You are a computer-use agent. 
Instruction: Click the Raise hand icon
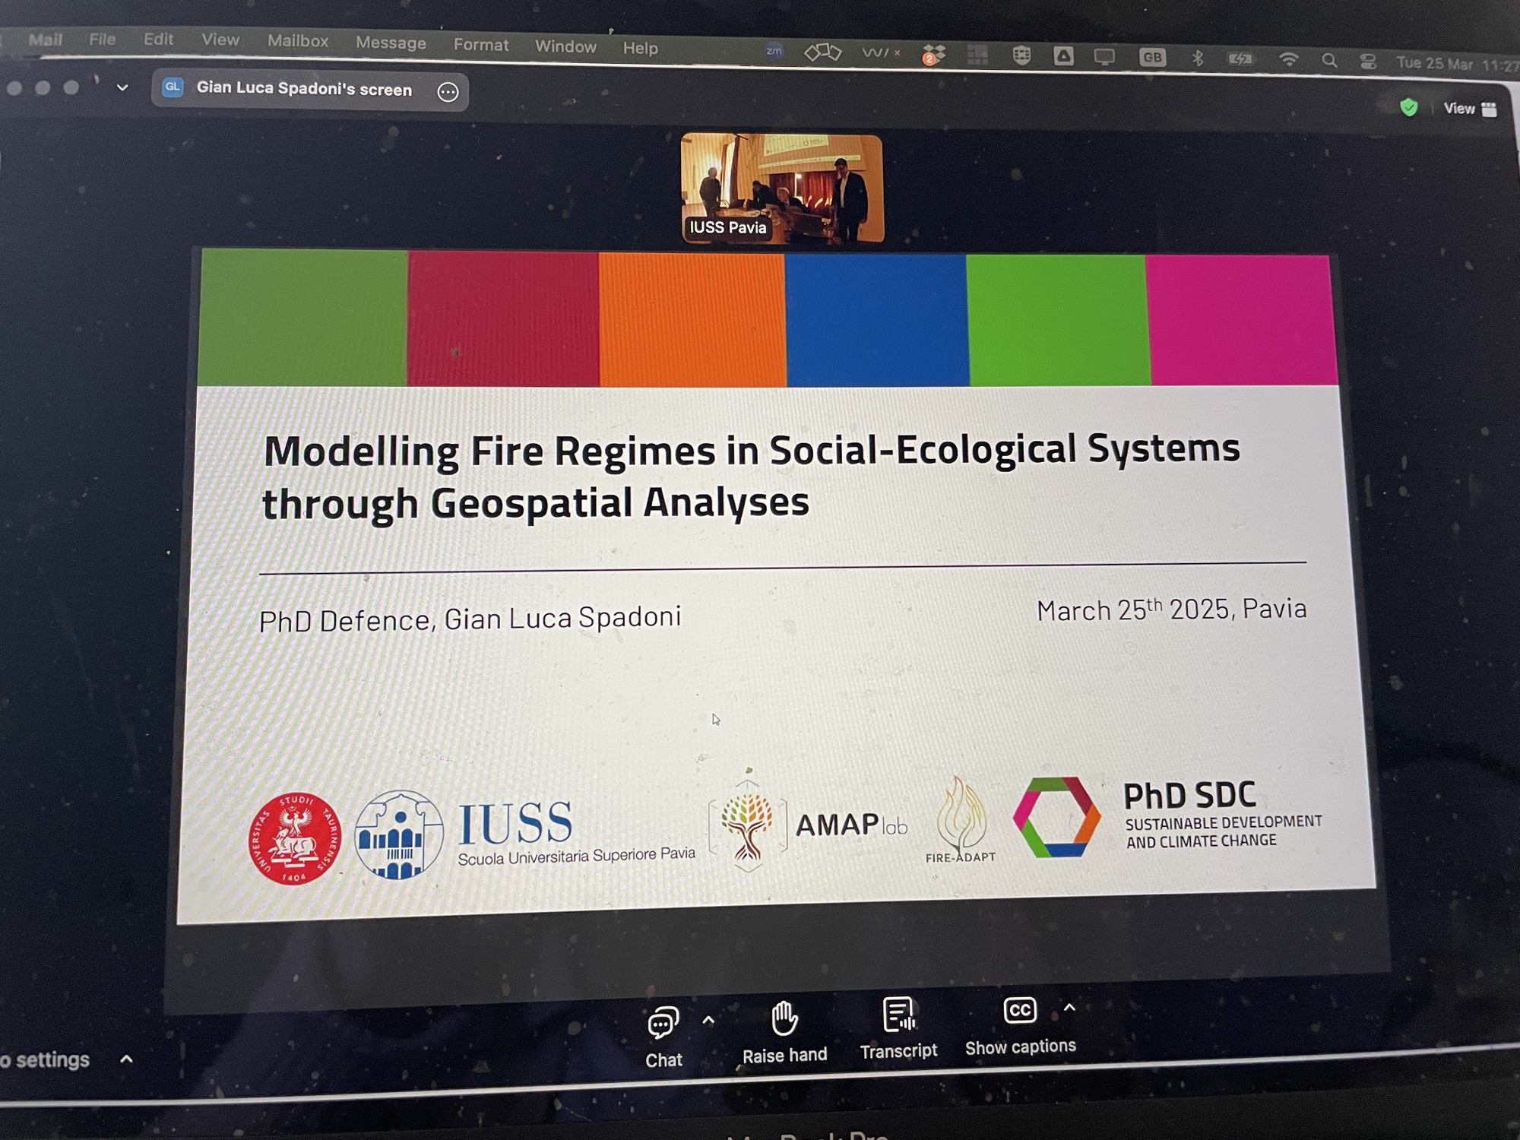point(784,1018)
